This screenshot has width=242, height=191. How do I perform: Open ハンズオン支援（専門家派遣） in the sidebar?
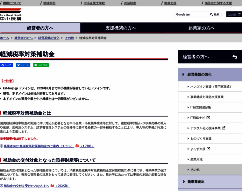[211, 86]
